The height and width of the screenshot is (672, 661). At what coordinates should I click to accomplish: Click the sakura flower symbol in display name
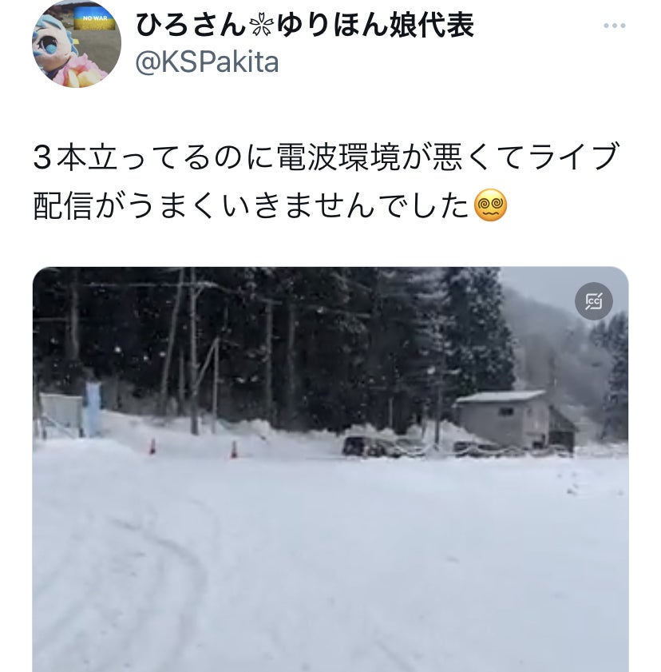coord(262,26)
